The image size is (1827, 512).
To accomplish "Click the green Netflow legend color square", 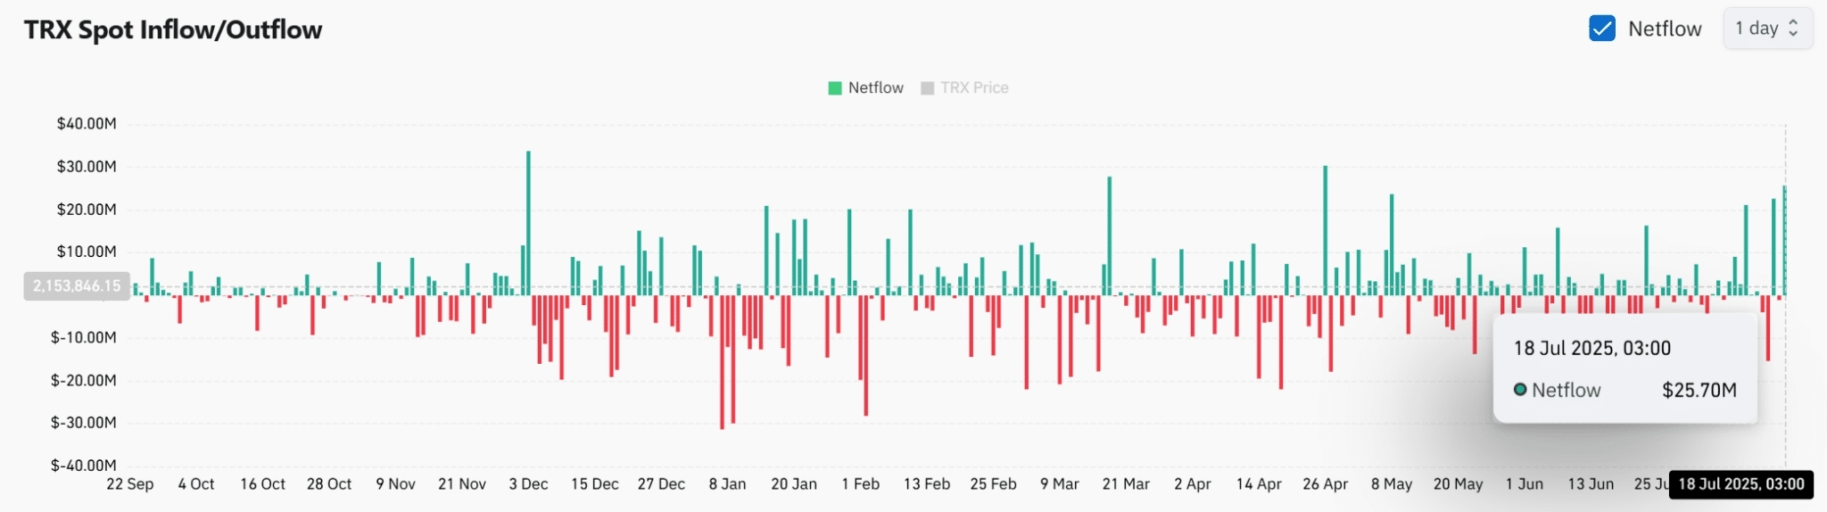I will (835, 88).
